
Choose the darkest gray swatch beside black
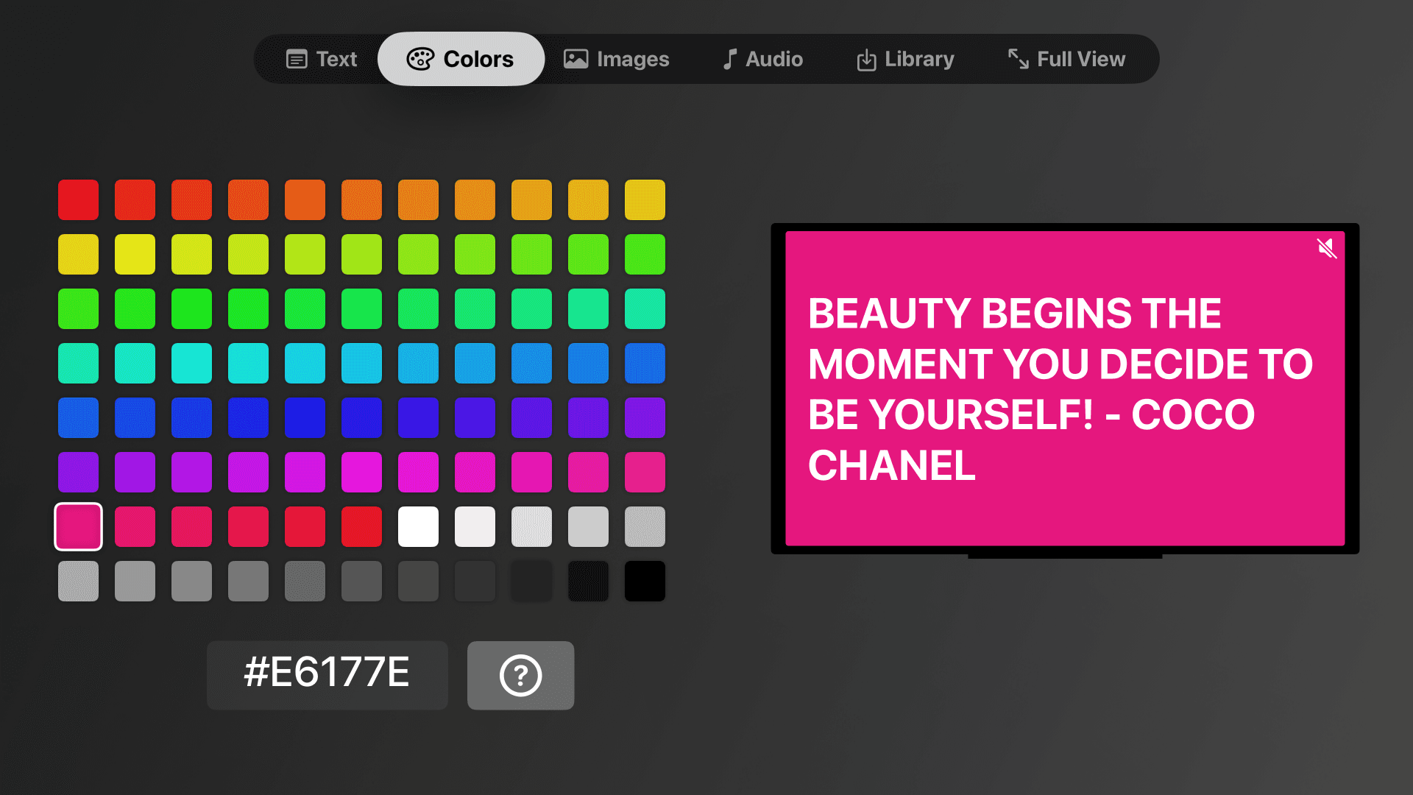588,581
